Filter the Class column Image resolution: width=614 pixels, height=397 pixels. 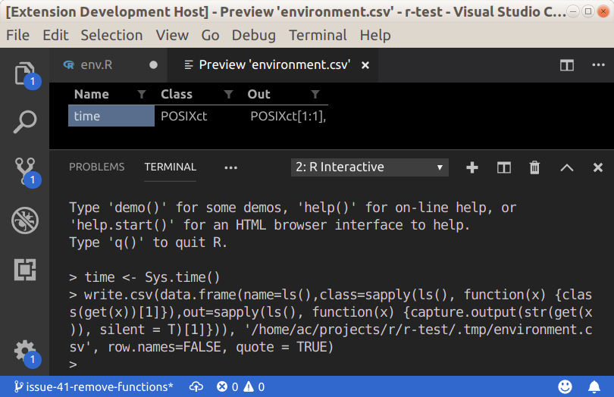pos(228,94)
